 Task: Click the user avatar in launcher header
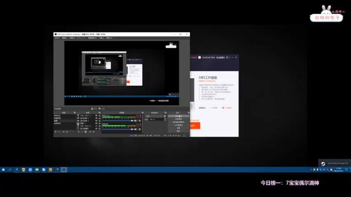(200, 57)
